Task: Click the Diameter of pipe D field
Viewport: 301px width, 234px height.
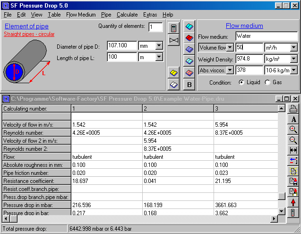Action: point(122,45)
